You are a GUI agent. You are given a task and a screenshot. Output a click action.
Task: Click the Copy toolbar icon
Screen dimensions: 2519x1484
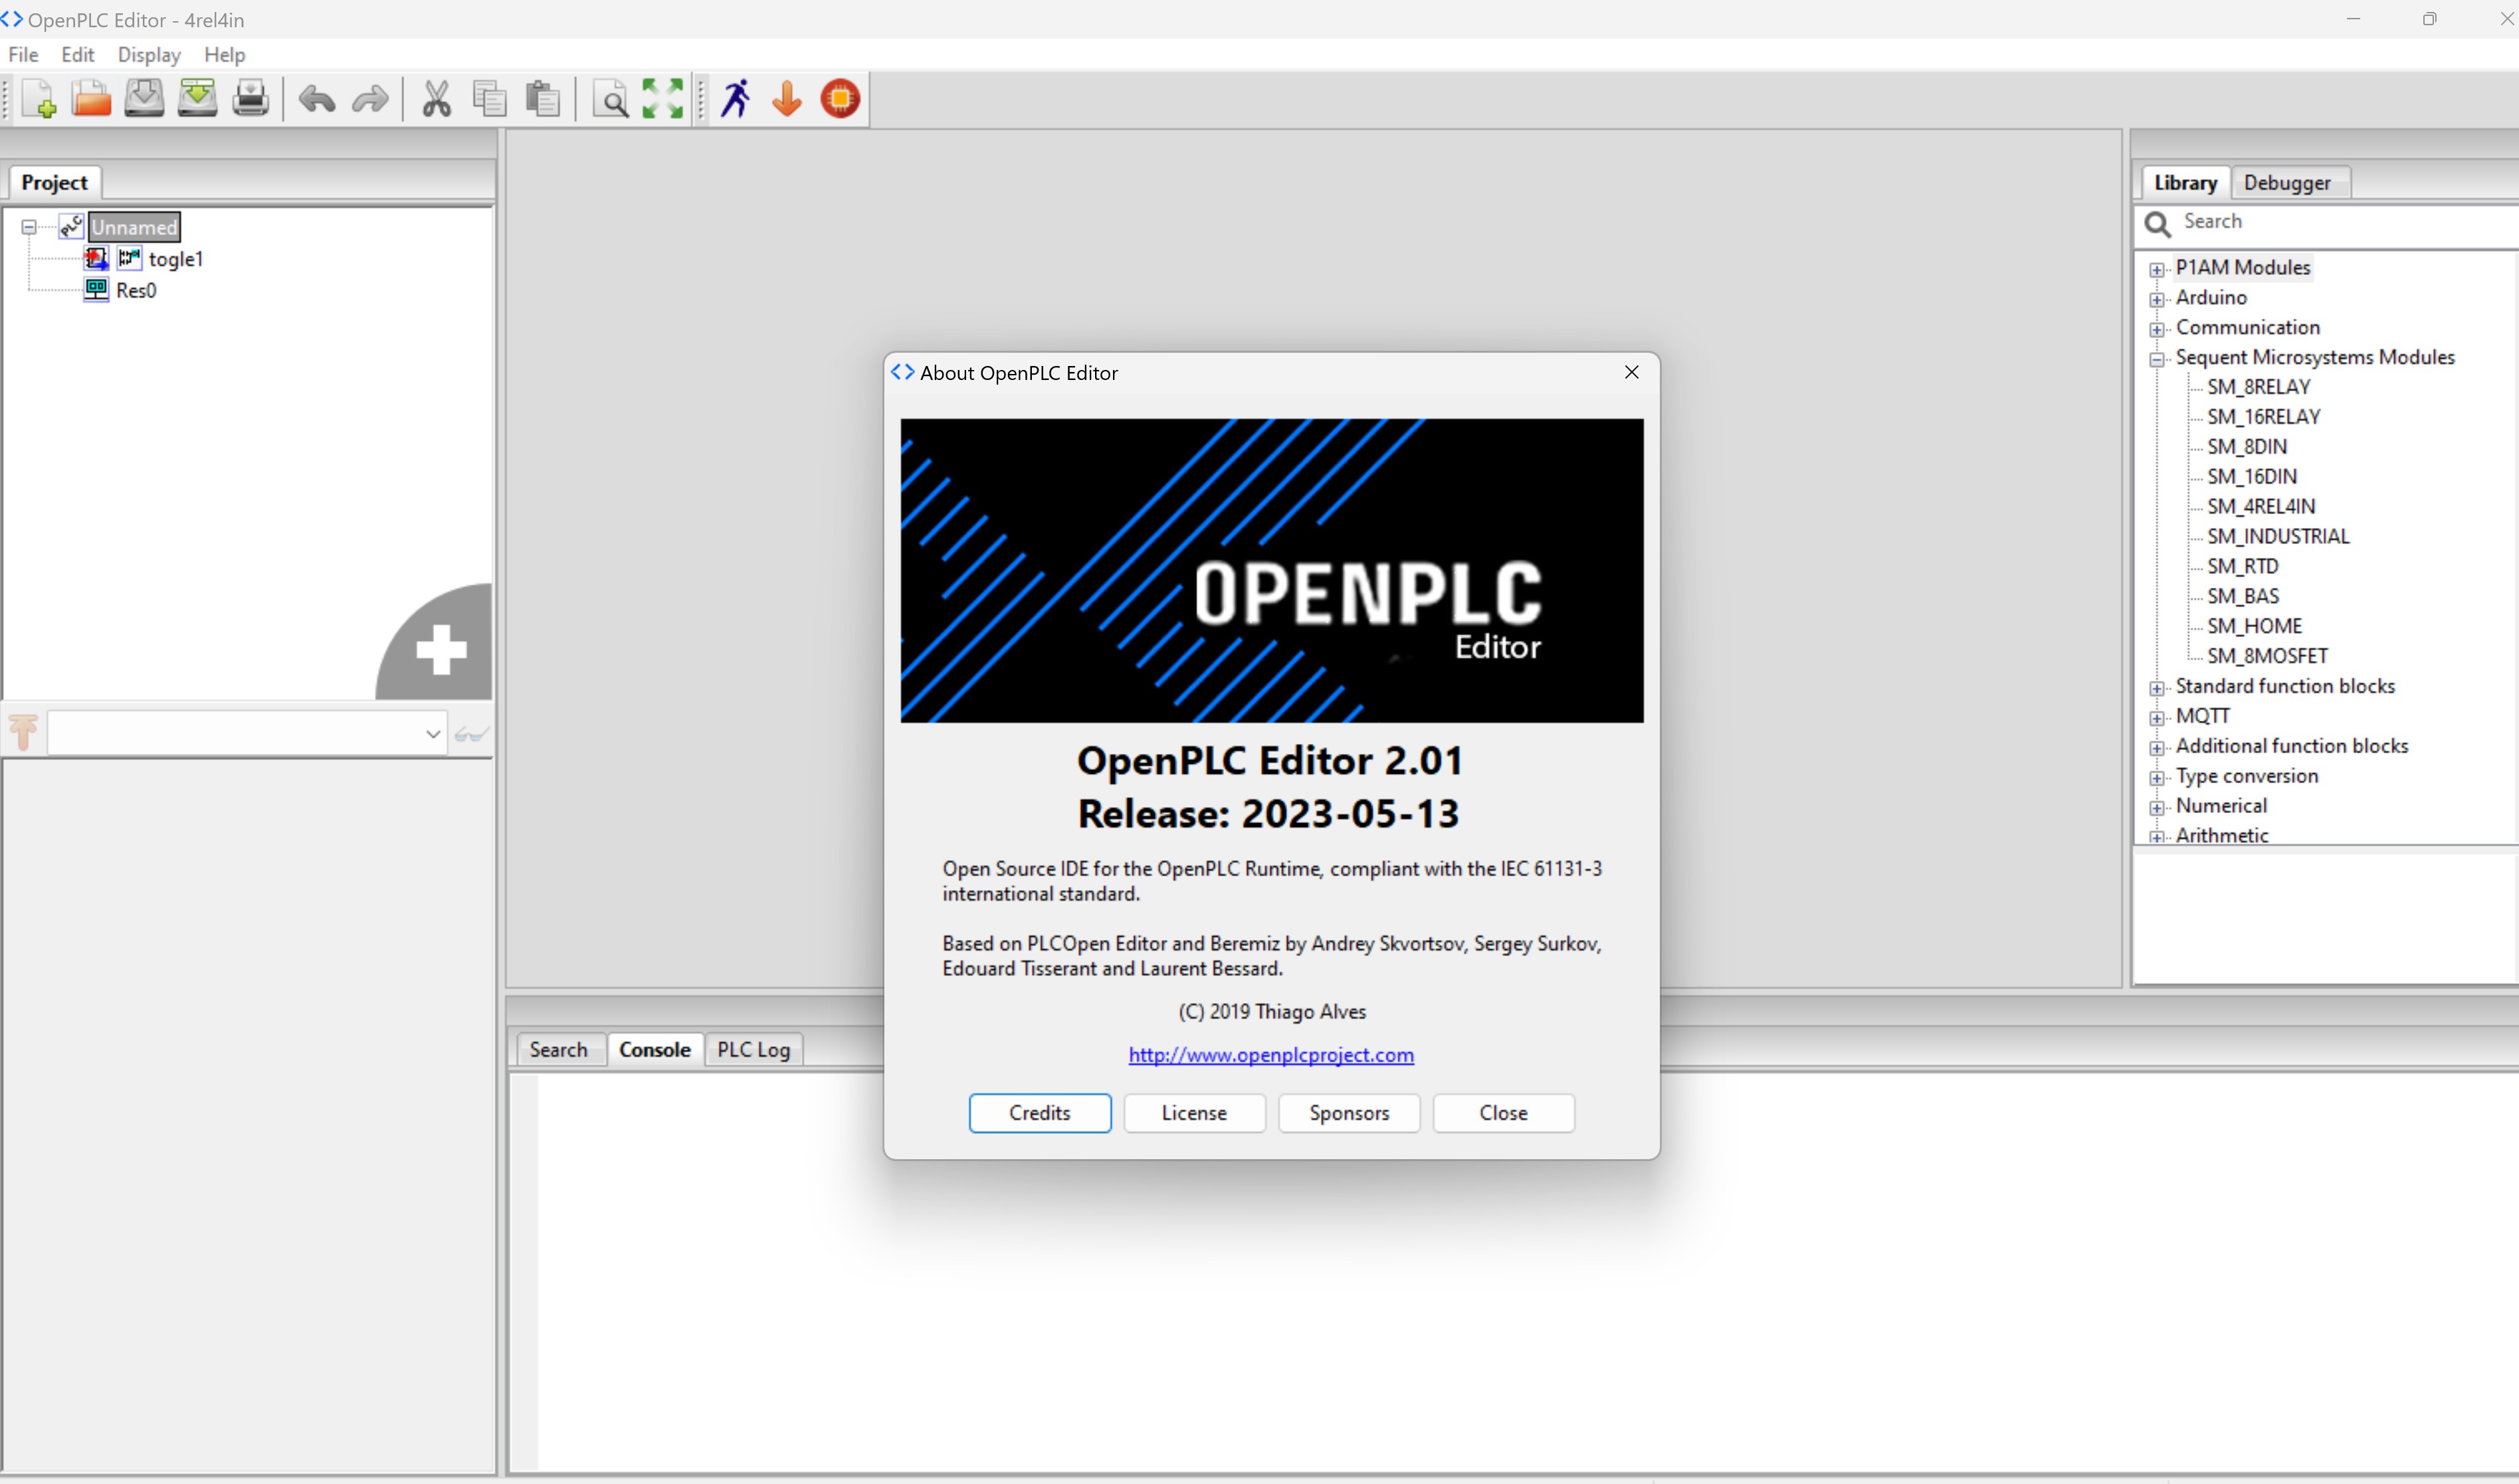tap(489, 98)
